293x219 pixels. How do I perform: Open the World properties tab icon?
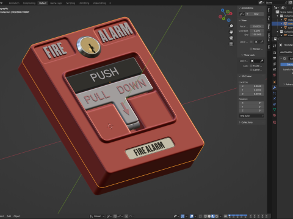coord(275,75)
